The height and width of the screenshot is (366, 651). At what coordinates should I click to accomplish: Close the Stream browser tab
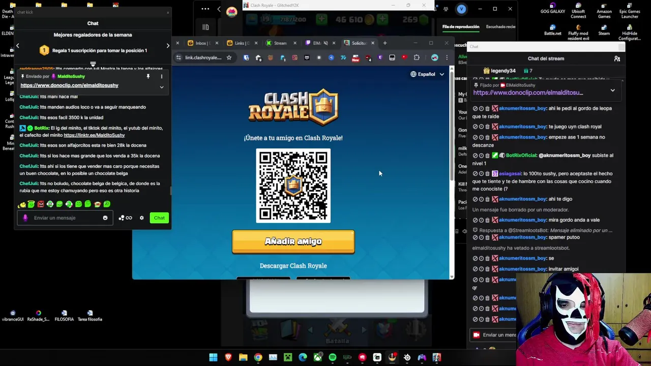tap(295, 43)
